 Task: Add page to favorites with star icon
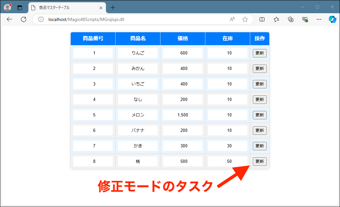(x=245, y=19)
